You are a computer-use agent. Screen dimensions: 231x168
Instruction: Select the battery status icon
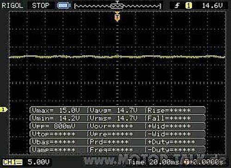63,6
